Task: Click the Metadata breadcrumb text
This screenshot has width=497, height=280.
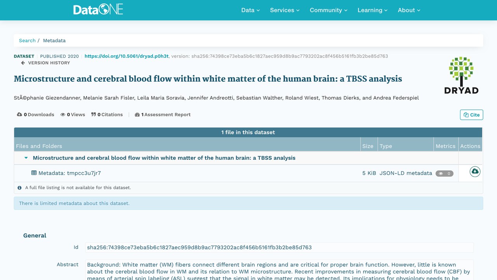Action: coord(54,40)
